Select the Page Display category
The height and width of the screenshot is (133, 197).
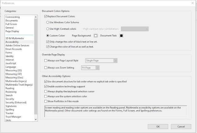[x=12, y=31]
